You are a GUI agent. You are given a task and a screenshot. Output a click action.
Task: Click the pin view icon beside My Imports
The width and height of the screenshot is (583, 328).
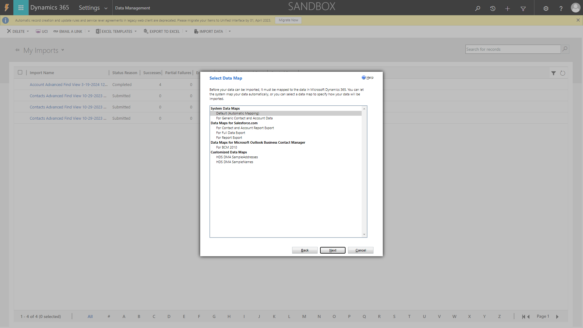17,50
